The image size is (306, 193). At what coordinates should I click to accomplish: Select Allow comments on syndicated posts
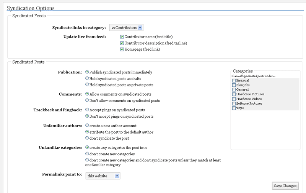click(x=87, y=94)
